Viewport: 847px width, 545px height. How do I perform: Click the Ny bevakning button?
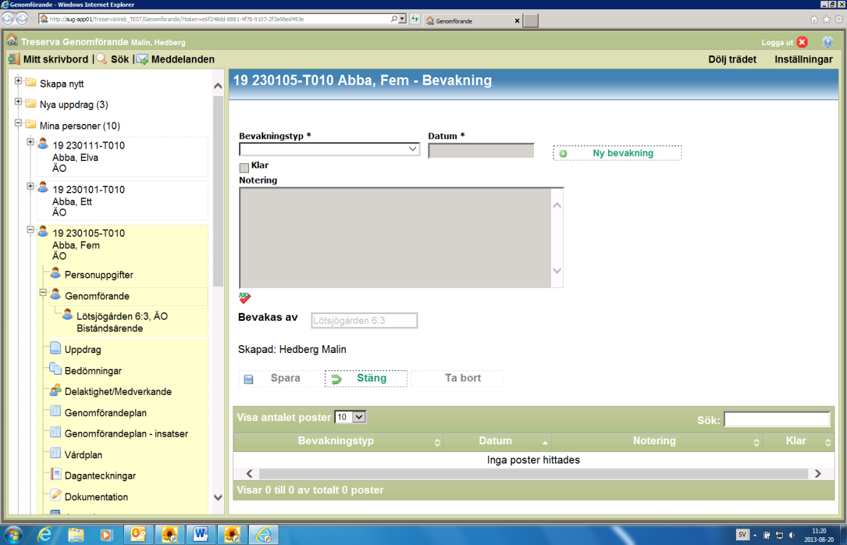click(617, 153)
